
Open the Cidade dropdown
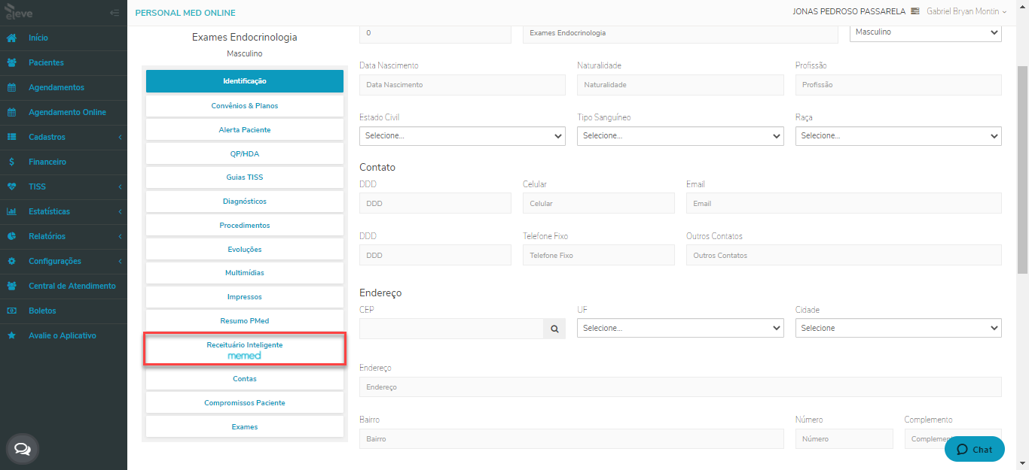click(x=899, y=329)
